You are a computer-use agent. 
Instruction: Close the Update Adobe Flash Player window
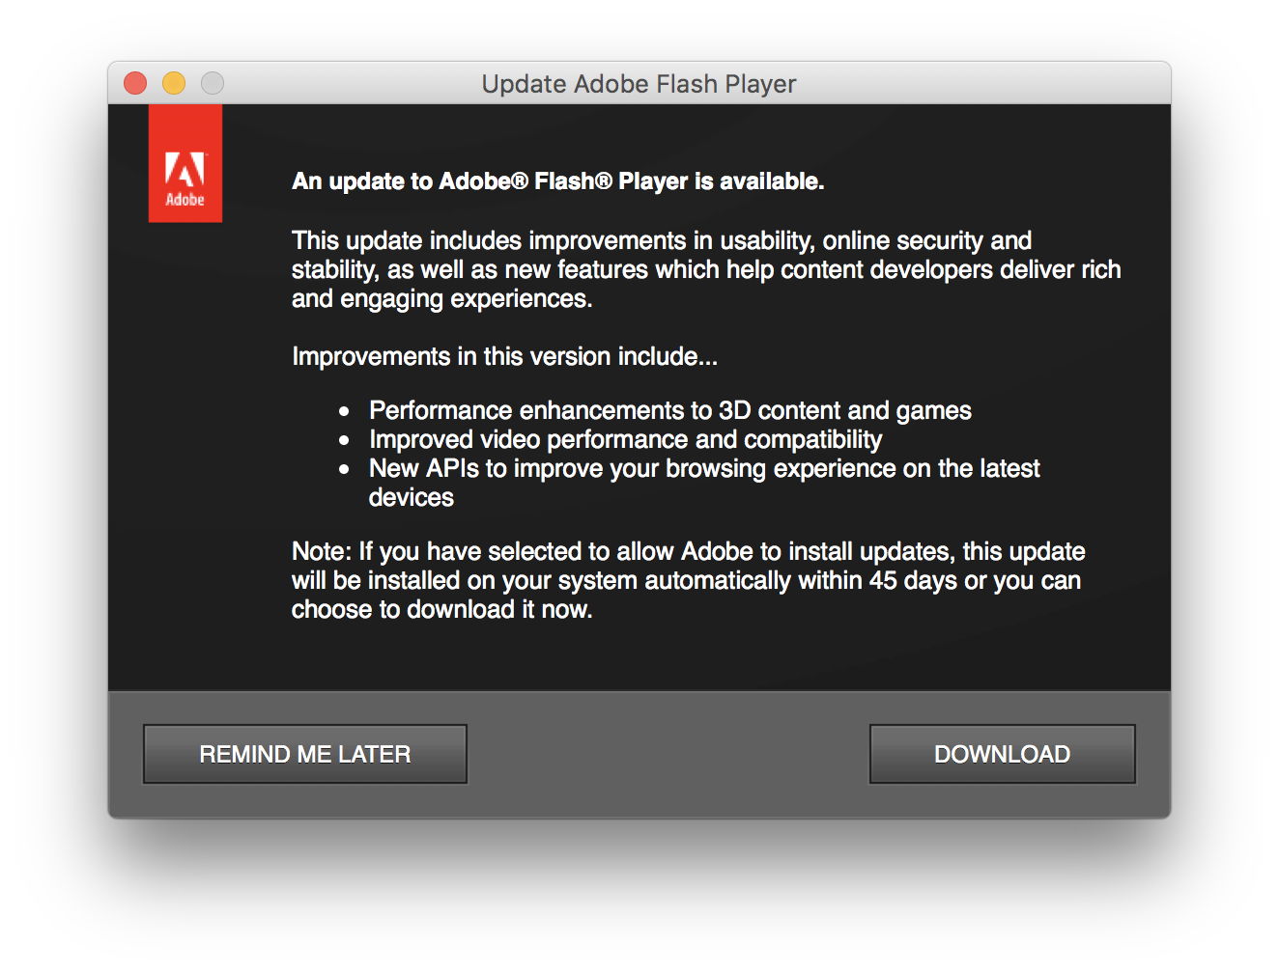(135, 84)
